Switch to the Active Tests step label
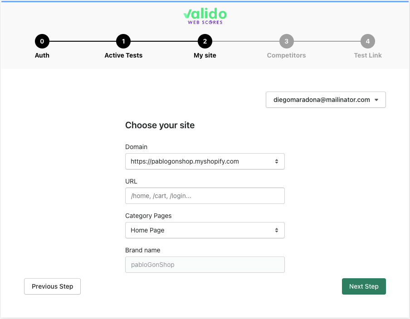 [123, 55]
